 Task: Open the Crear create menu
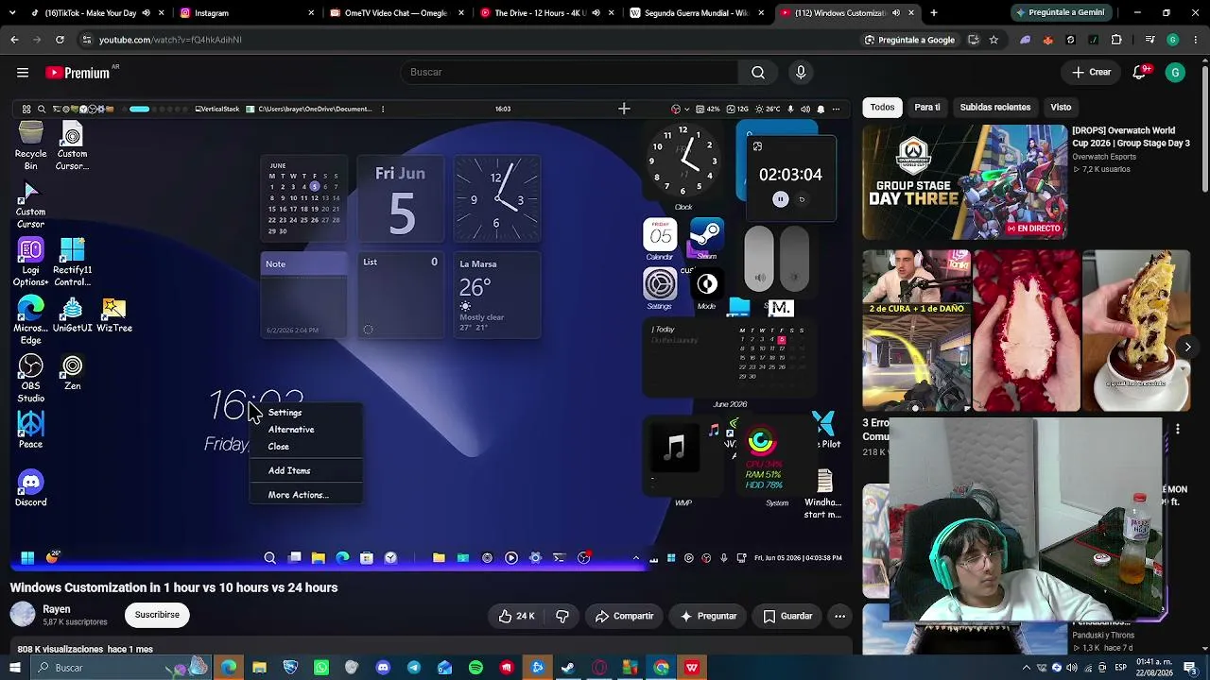coord(1091,73)
